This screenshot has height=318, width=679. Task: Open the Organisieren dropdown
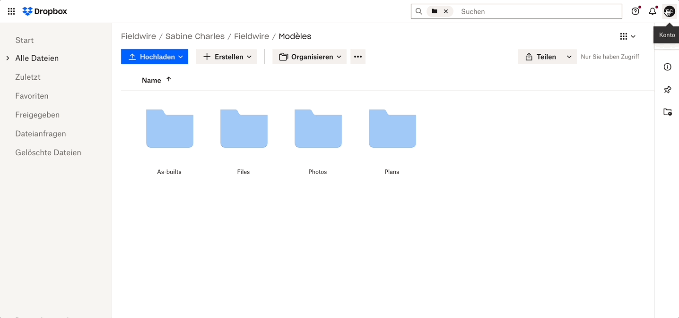click(309, 57)
